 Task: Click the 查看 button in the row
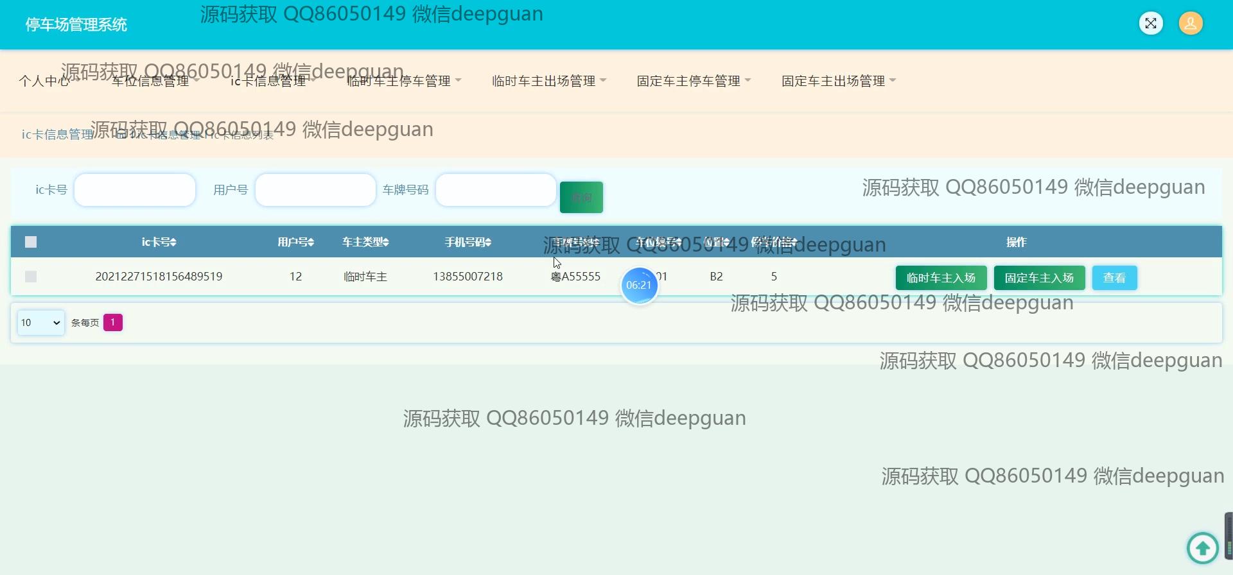coord(1114,278)
